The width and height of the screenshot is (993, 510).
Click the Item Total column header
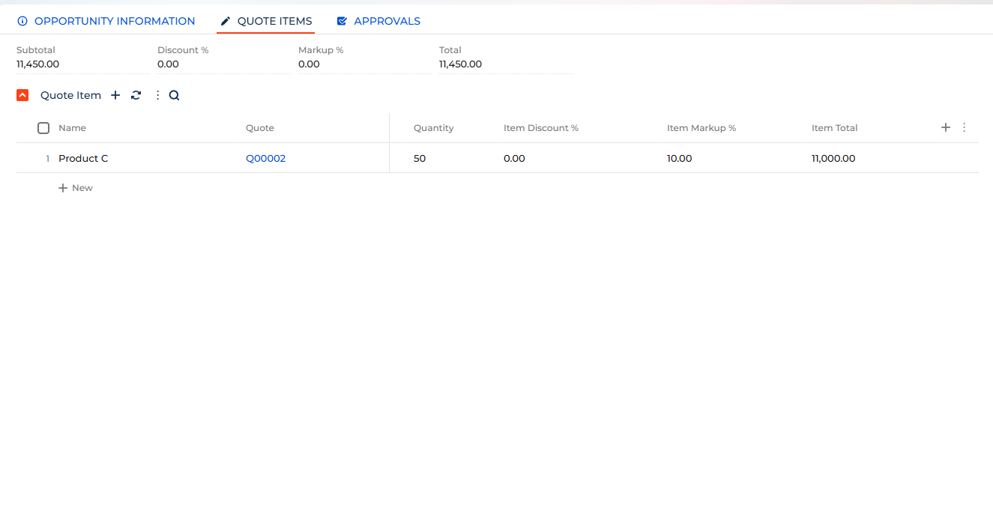pyautogui.click(x=835, y=128)
